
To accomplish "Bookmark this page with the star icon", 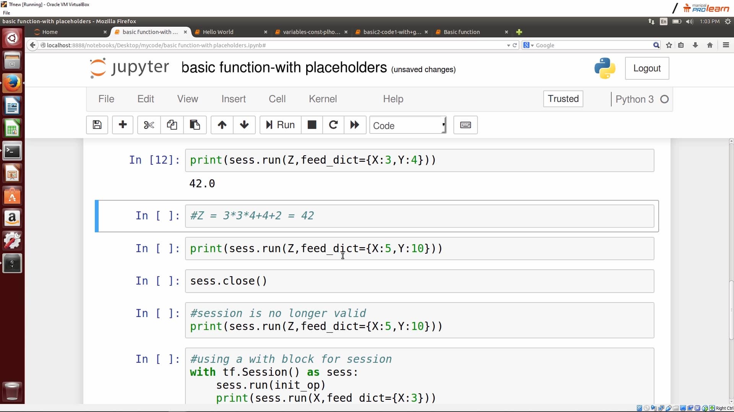I will 669,45.
